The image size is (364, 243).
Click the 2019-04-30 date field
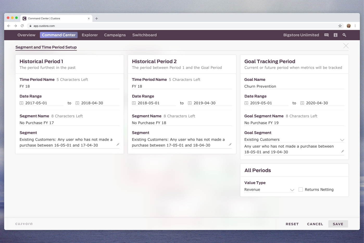(x=210, y=103)
